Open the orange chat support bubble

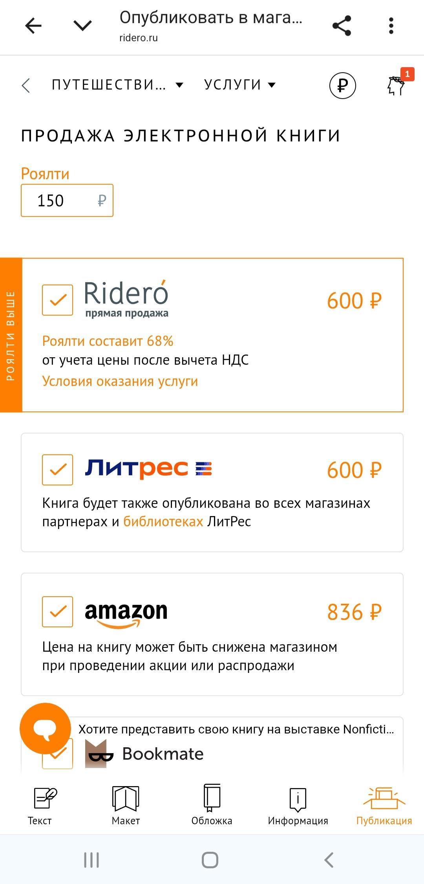click(x=45, y=728)
